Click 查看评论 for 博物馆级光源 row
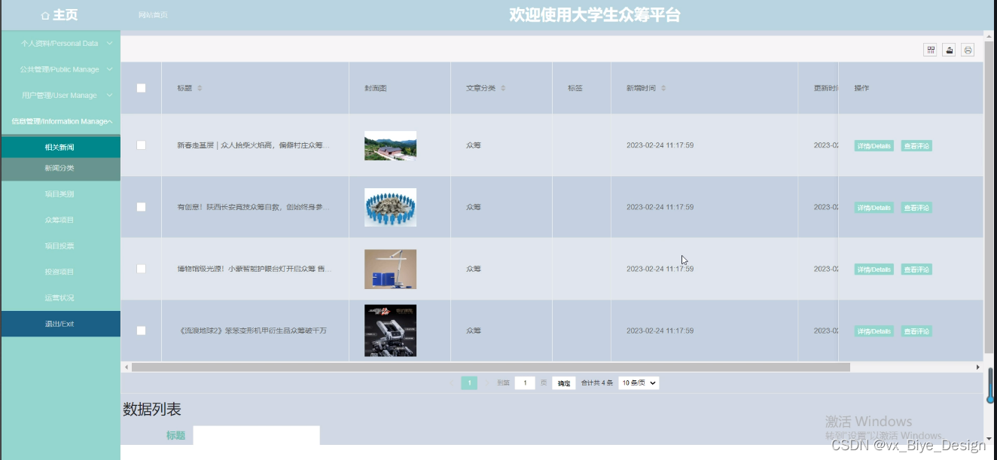This screenshot has width=997, height=460. pyautogui.click(x=916, y=270)
